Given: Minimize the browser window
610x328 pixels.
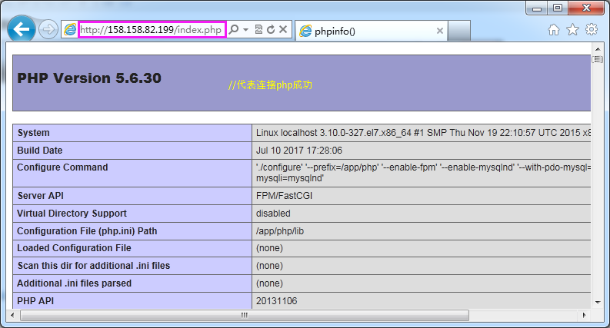Looking at the screenshot, I should [x=537, y=8].
